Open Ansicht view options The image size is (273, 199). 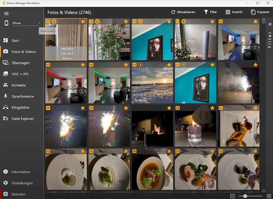coord(234,12)
